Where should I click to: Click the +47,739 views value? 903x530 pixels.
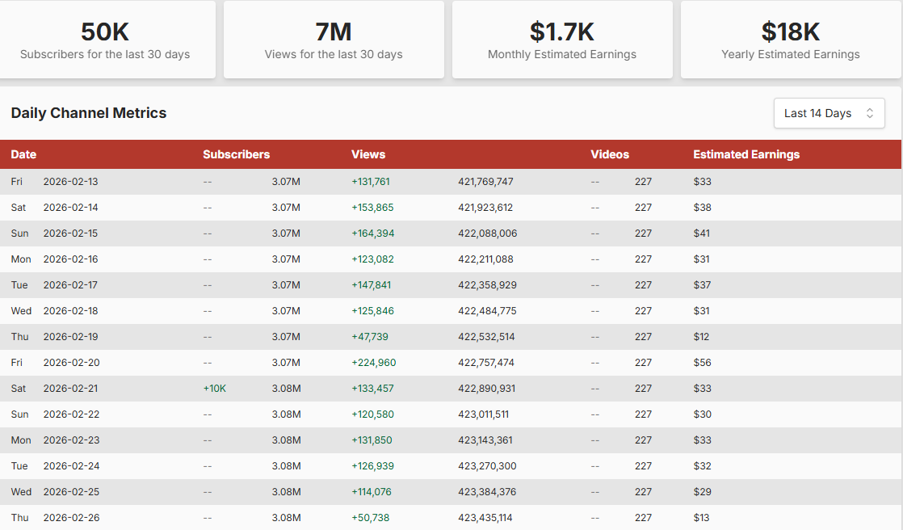(x=370, y=336)
